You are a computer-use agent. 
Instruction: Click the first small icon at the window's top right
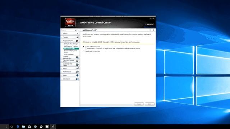(x=151, y=19)
